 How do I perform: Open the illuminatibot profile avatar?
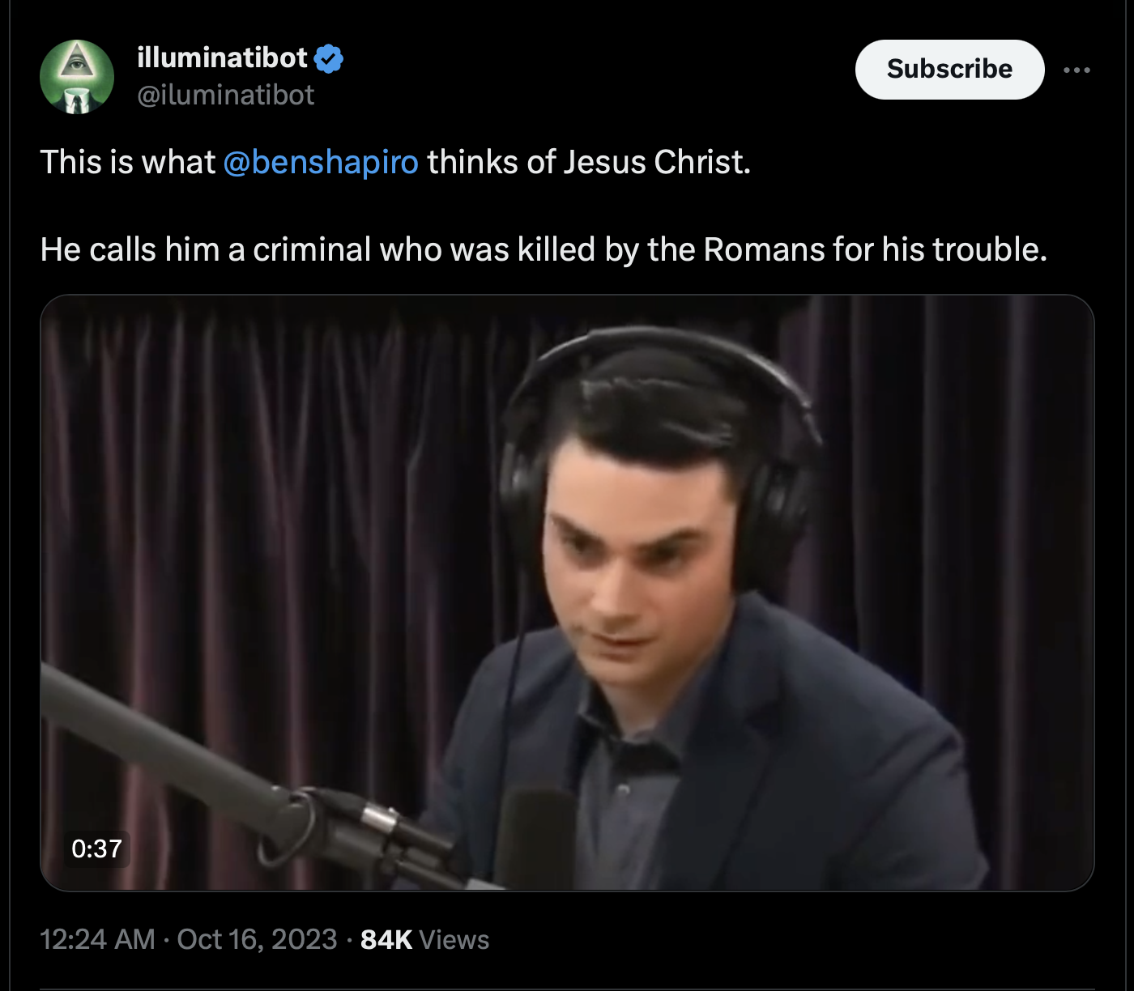77,77
